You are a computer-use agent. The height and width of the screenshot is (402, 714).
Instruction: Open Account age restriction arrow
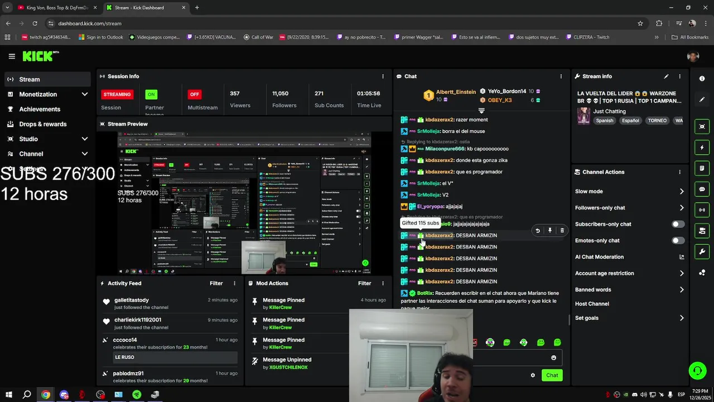682,274
